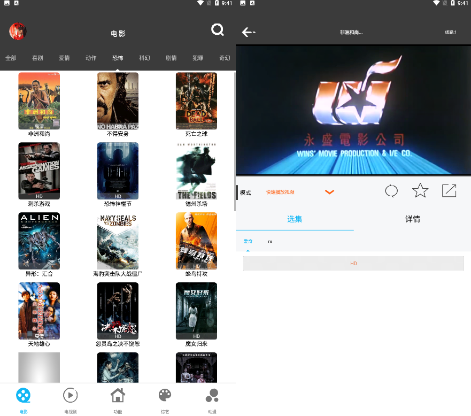Tap the search magnifier icon

click(217, 30)
